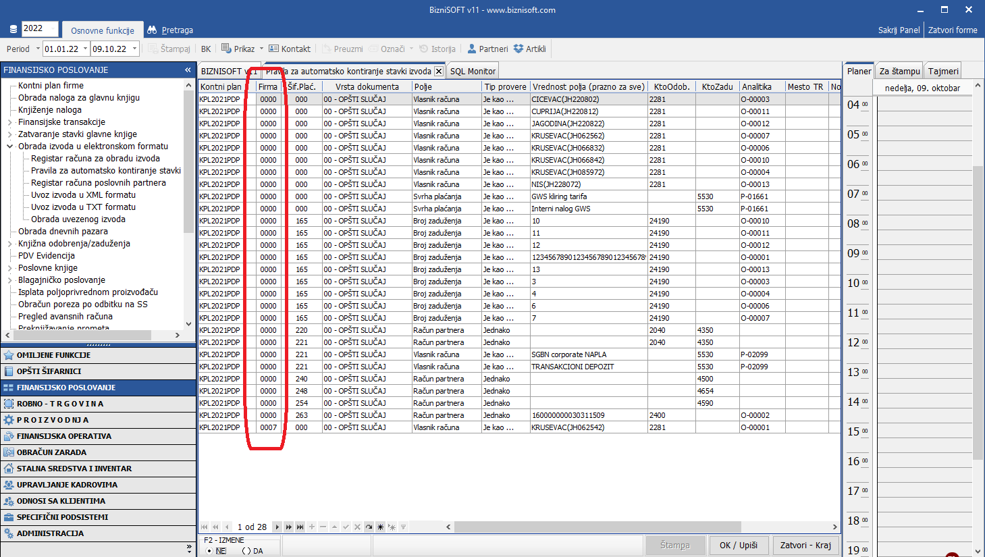Expand the Prikaz dropdown menu
Image resolution: width=985 pixels, height=557 pixels.
(261, 49)
